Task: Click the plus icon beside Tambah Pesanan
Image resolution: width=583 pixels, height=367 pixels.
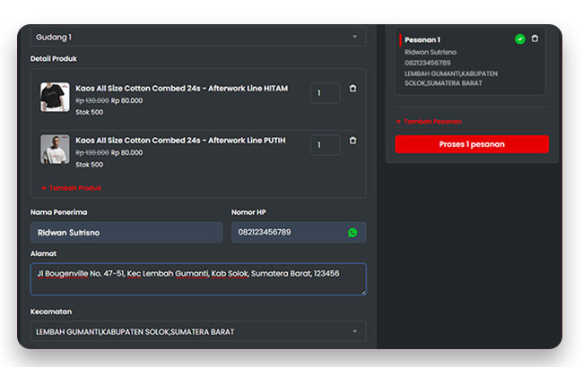Action: click(398, 121)
